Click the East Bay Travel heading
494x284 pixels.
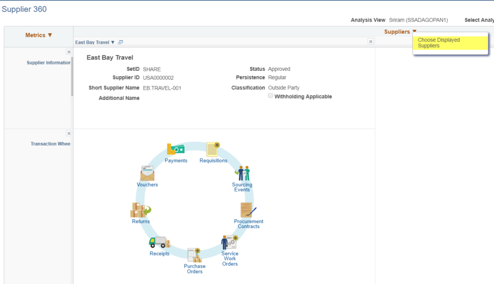point(110,57)
